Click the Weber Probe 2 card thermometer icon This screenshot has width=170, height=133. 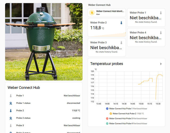(x=121, y=23)
